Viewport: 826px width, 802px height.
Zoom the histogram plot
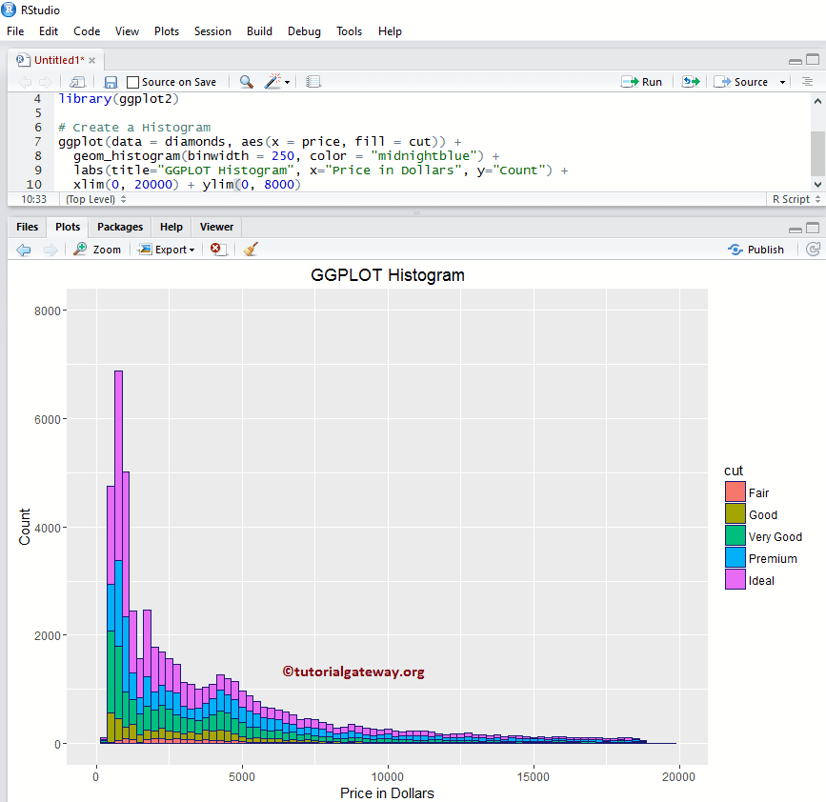pos(98,250)
